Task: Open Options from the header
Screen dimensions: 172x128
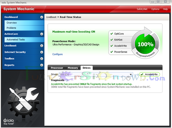Action: pos(155,9)
